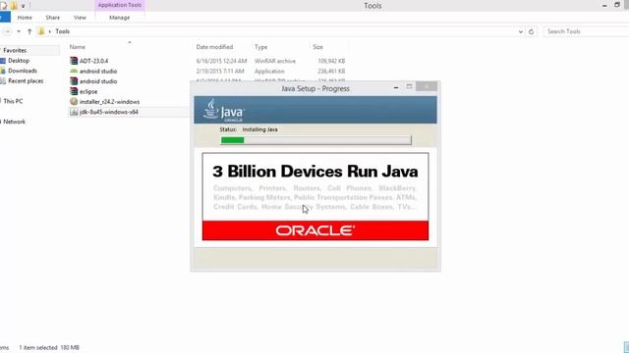Click the Recent places icon in Favorites
The height and width of the screenshot is (353, 629).
3,80
